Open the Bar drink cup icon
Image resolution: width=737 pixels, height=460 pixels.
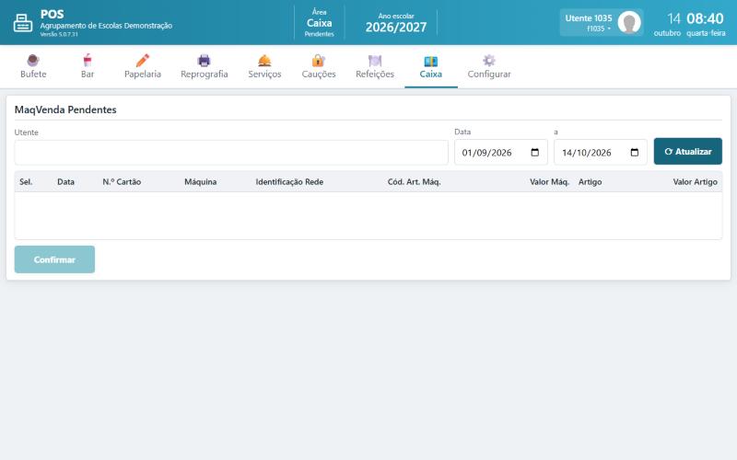88,60
